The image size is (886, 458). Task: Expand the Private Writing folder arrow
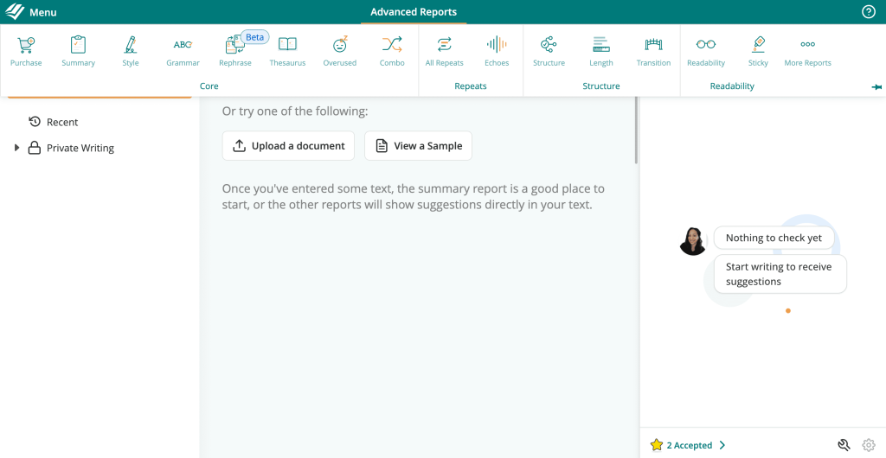click(x=16, y=148)
